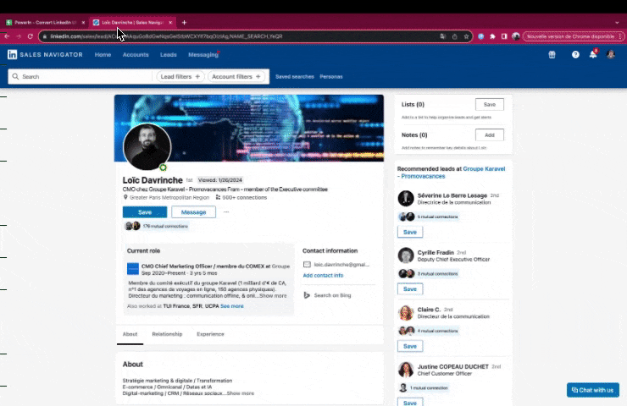This screenshot has height=406, width=627.
Task: Expand past companies with See more
Action: tap(232, 306)
